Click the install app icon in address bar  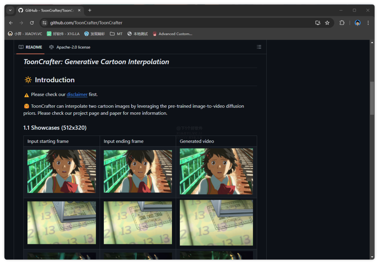318,23
